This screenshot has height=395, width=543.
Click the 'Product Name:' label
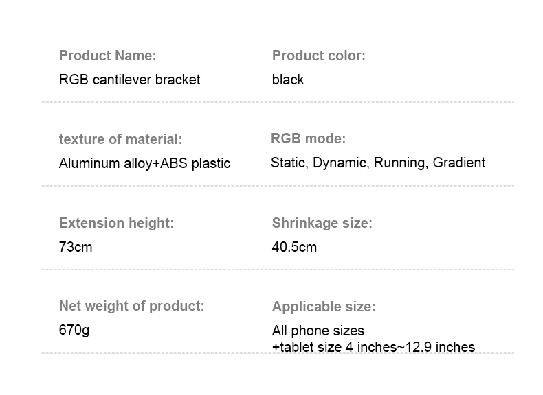(x=107, y=56)
